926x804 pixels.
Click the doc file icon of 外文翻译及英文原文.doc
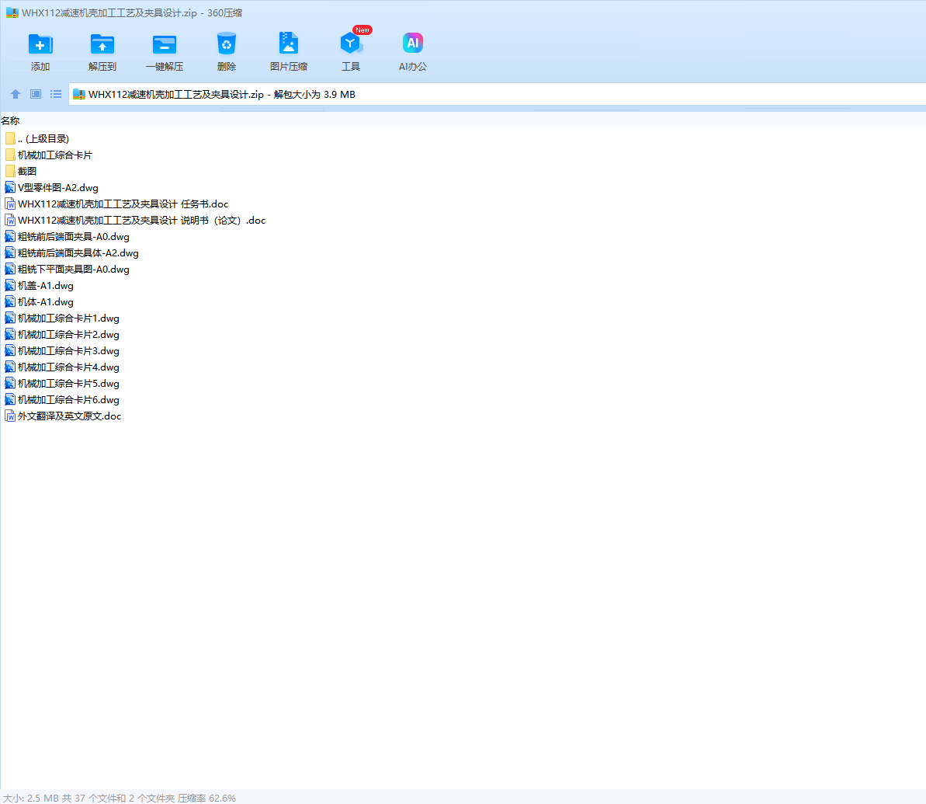coord(10,416)
